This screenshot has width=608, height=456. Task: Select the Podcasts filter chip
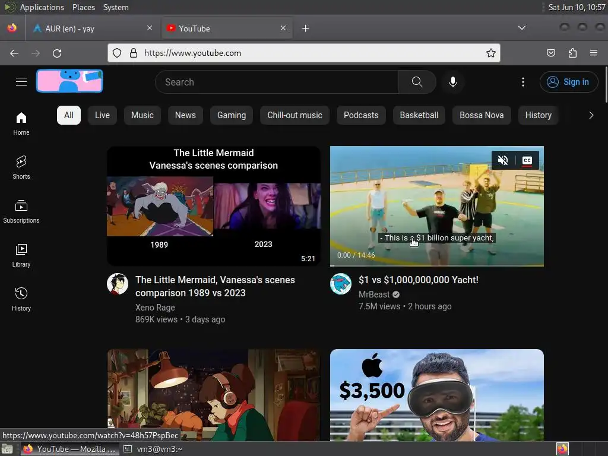coord(361,115)
